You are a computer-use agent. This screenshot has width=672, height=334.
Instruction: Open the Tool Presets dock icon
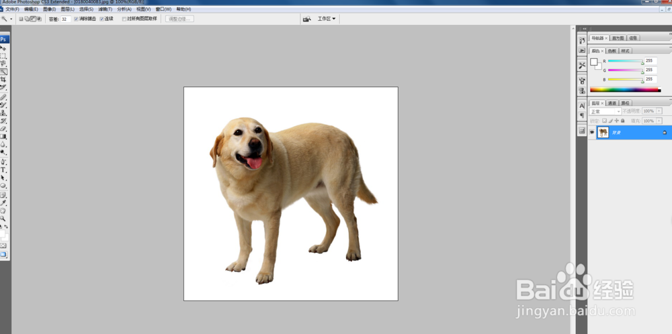click(x=582, y=65)
